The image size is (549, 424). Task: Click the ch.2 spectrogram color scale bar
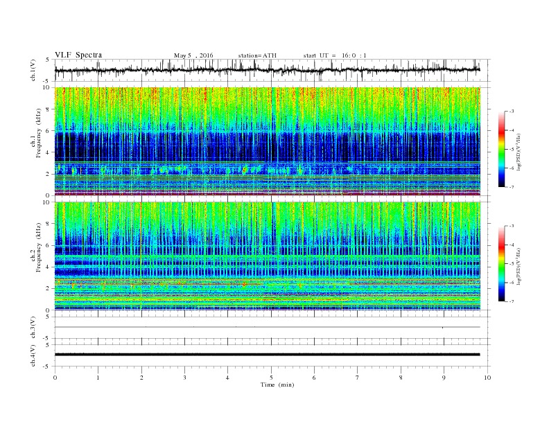tap(501, 263)
